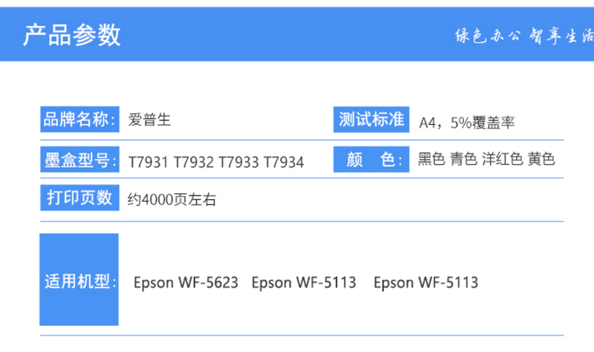Select the 墨盒型号 blue label
This screenshot has height=352, width=594.
tap(79, 159)
